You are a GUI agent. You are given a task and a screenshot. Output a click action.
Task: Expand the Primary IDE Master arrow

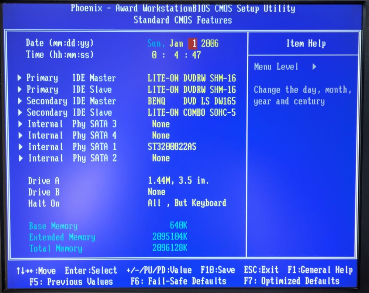point(20,78)
